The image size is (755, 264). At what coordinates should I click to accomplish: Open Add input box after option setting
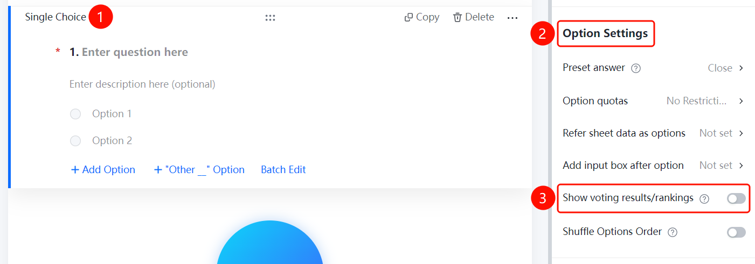tap(653, 166)
